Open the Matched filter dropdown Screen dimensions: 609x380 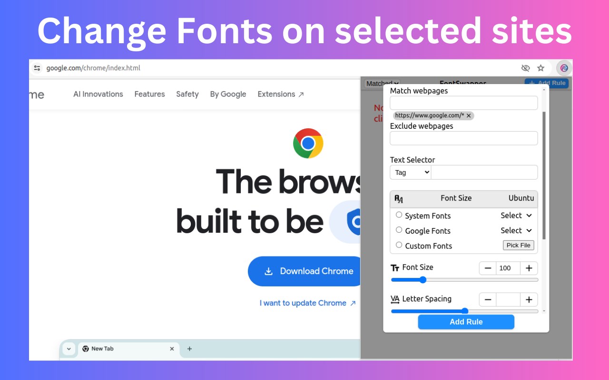click(382, 83)
